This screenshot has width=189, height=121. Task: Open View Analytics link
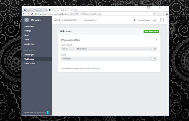[89, 20]
